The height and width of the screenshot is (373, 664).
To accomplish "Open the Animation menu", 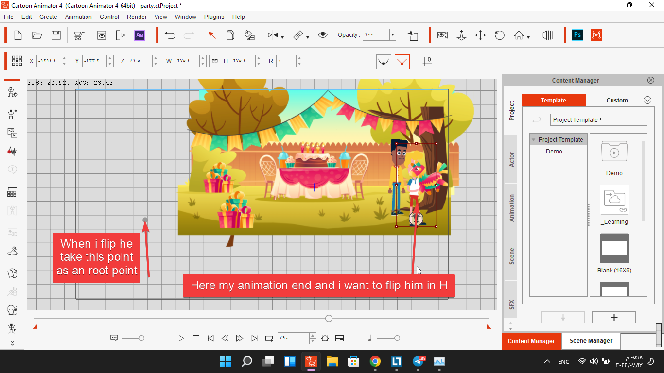I will (x=78, y=17).
